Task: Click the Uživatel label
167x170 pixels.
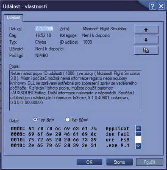Action: [x=17, y=49]
